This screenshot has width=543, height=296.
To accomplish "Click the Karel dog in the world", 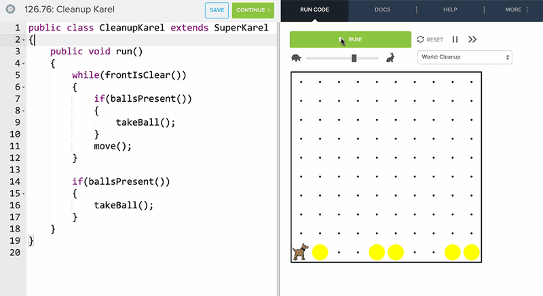I will (299, 252).
